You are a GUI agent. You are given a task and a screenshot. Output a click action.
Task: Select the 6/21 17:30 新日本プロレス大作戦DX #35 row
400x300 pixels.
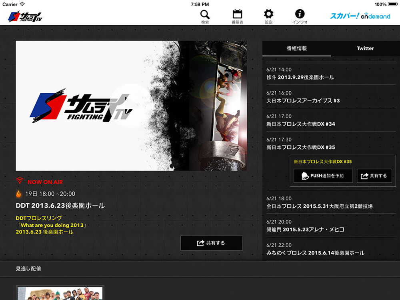pos(331,143)
